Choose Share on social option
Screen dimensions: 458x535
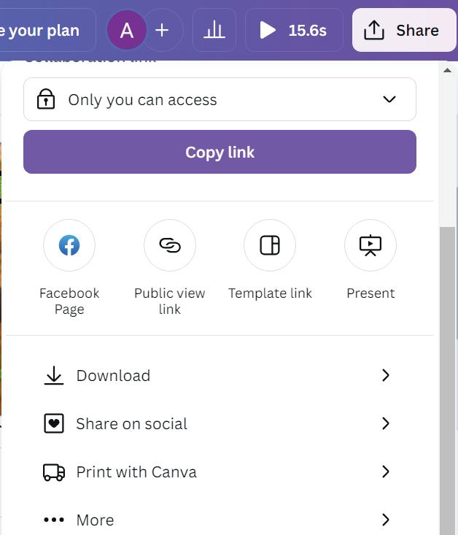pyautogui.click(x=131, y=423)
